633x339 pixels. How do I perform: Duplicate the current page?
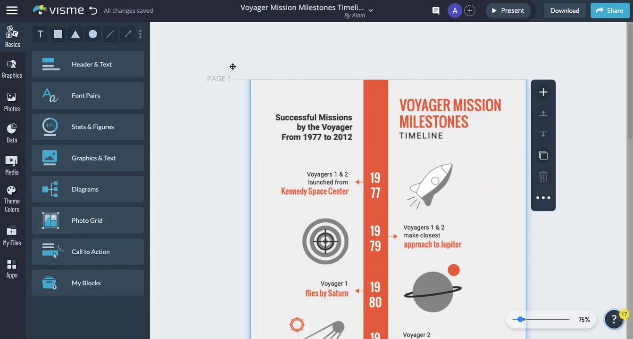(x=543, y=155)
